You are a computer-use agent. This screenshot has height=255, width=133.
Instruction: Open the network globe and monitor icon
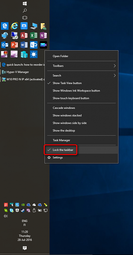point(5,35)
